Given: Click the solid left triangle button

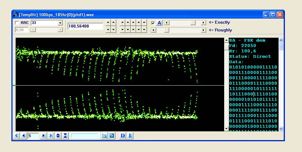Looking at the screenshot, I should tap(24, 136).
